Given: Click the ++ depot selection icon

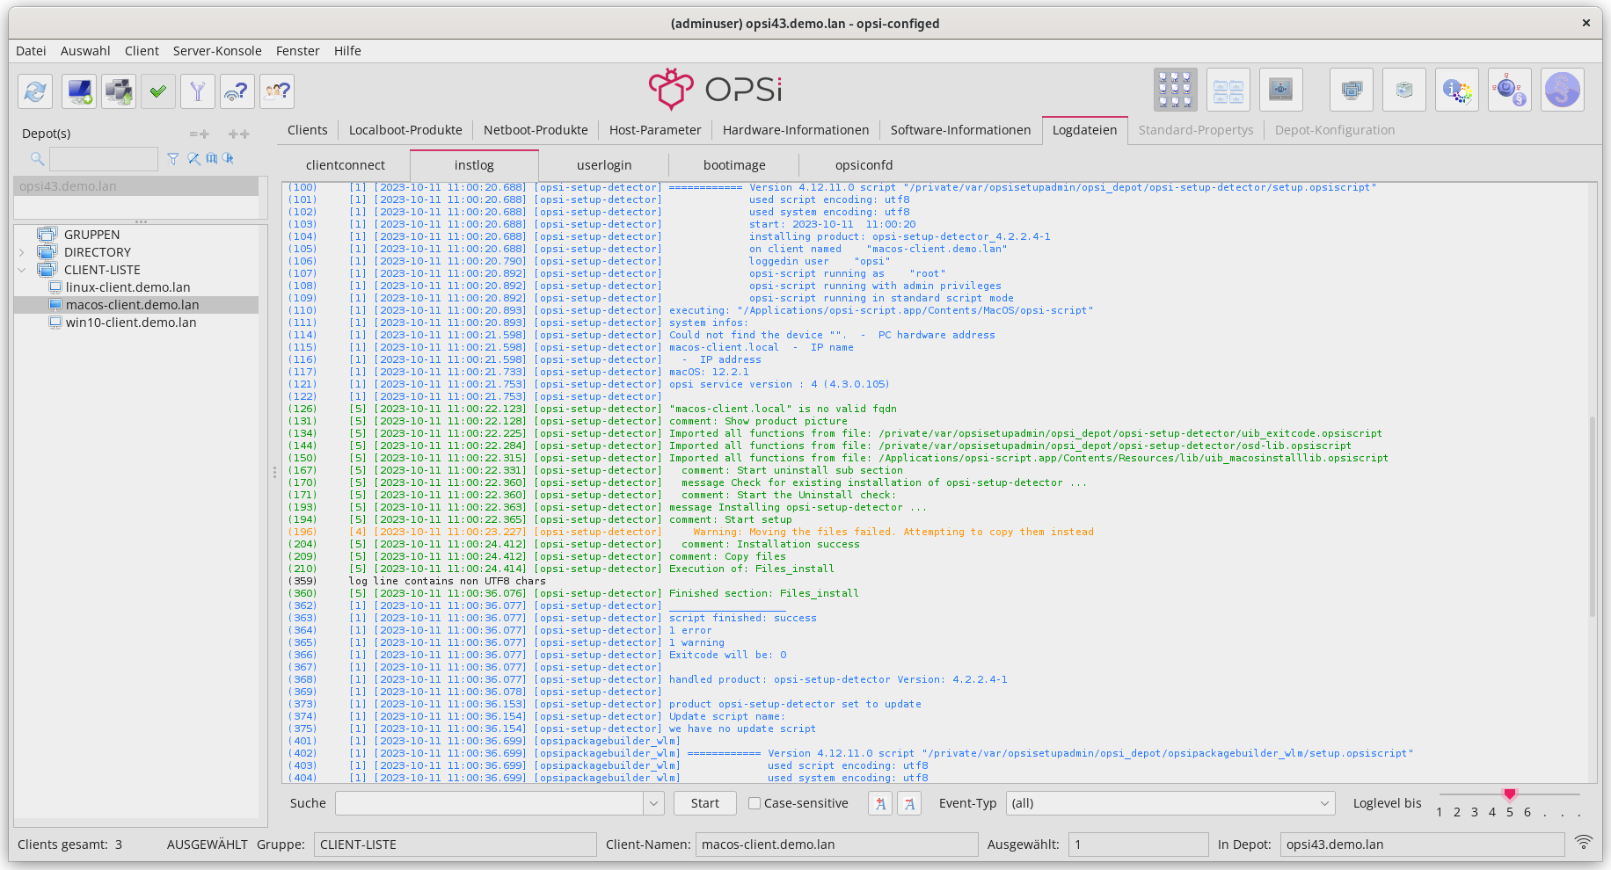Looking at the screenshot, I should point(239,134).
